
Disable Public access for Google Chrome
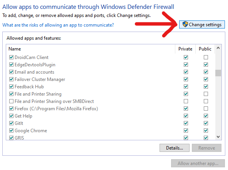206,131
